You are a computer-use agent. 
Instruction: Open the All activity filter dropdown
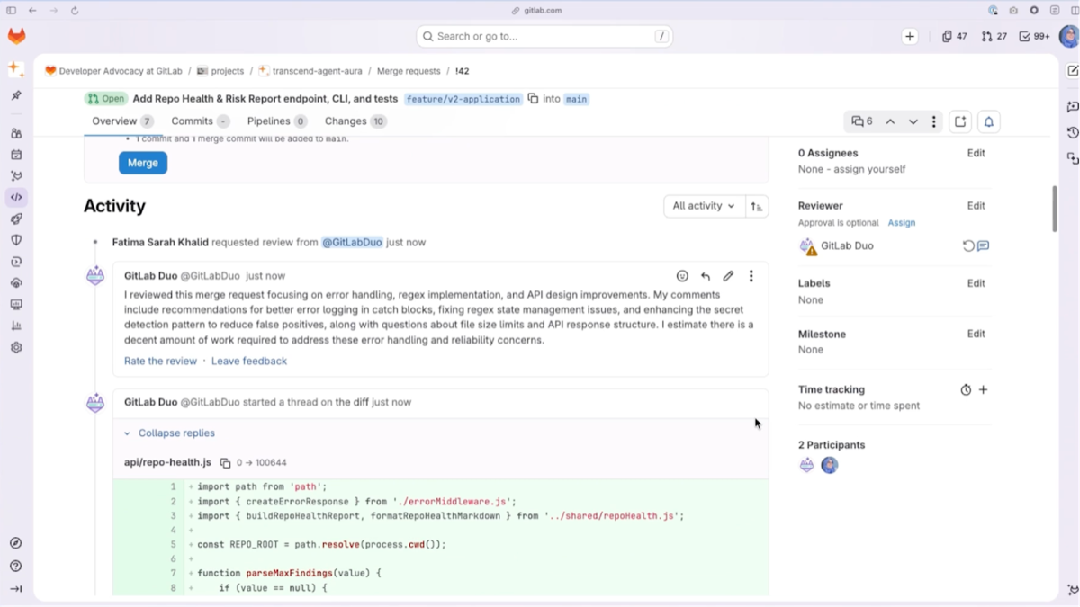click(x=704, y=206)
